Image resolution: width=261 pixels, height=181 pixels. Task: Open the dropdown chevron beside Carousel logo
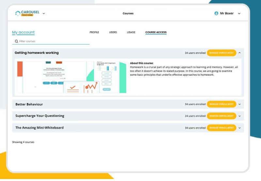[x=44, y=13]
